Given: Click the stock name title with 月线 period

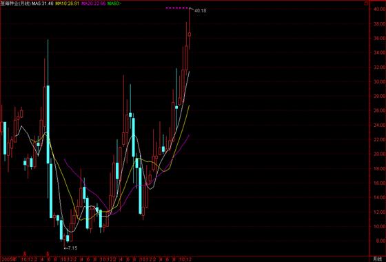Looking at the screenshot, I should click(15, 3).
